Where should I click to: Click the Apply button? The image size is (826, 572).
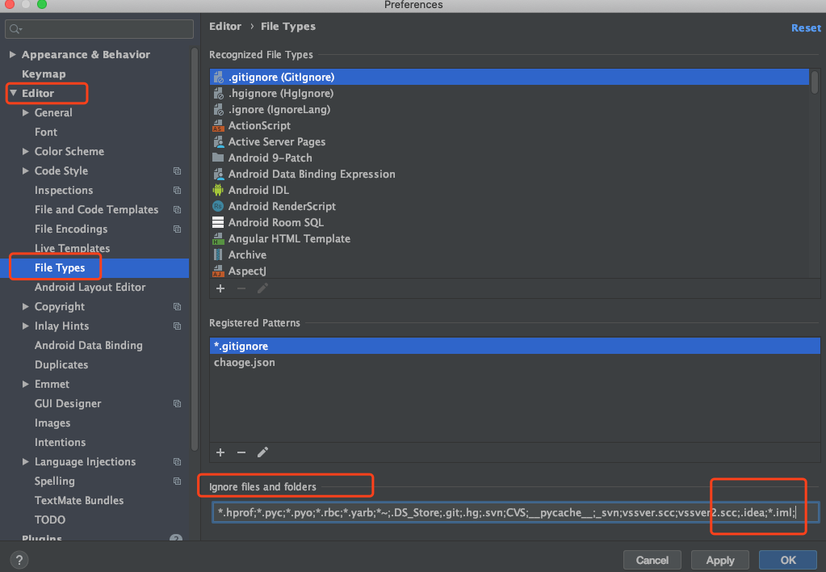[720, 560]
